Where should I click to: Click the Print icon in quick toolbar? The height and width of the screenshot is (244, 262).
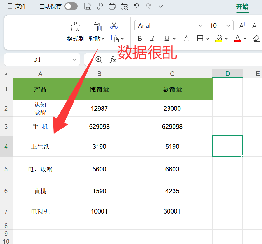tap(112, 6)
